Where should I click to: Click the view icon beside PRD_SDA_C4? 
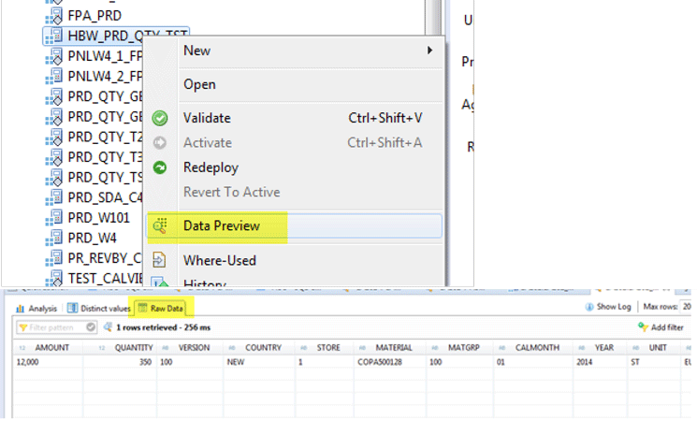point(54,197)
